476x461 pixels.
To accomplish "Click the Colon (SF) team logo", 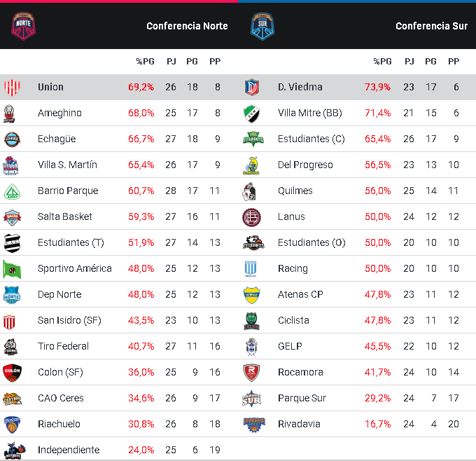I will point(12,373).
